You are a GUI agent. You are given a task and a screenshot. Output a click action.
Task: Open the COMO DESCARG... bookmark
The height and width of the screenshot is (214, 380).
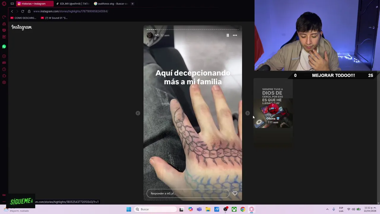(x=23, y=18)
